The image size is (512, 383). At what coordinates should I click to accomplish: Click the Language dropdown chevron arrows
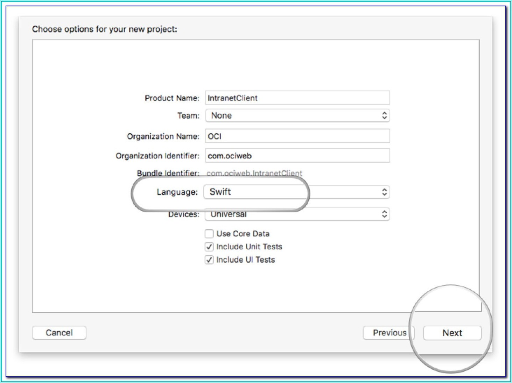coord(384,192)
